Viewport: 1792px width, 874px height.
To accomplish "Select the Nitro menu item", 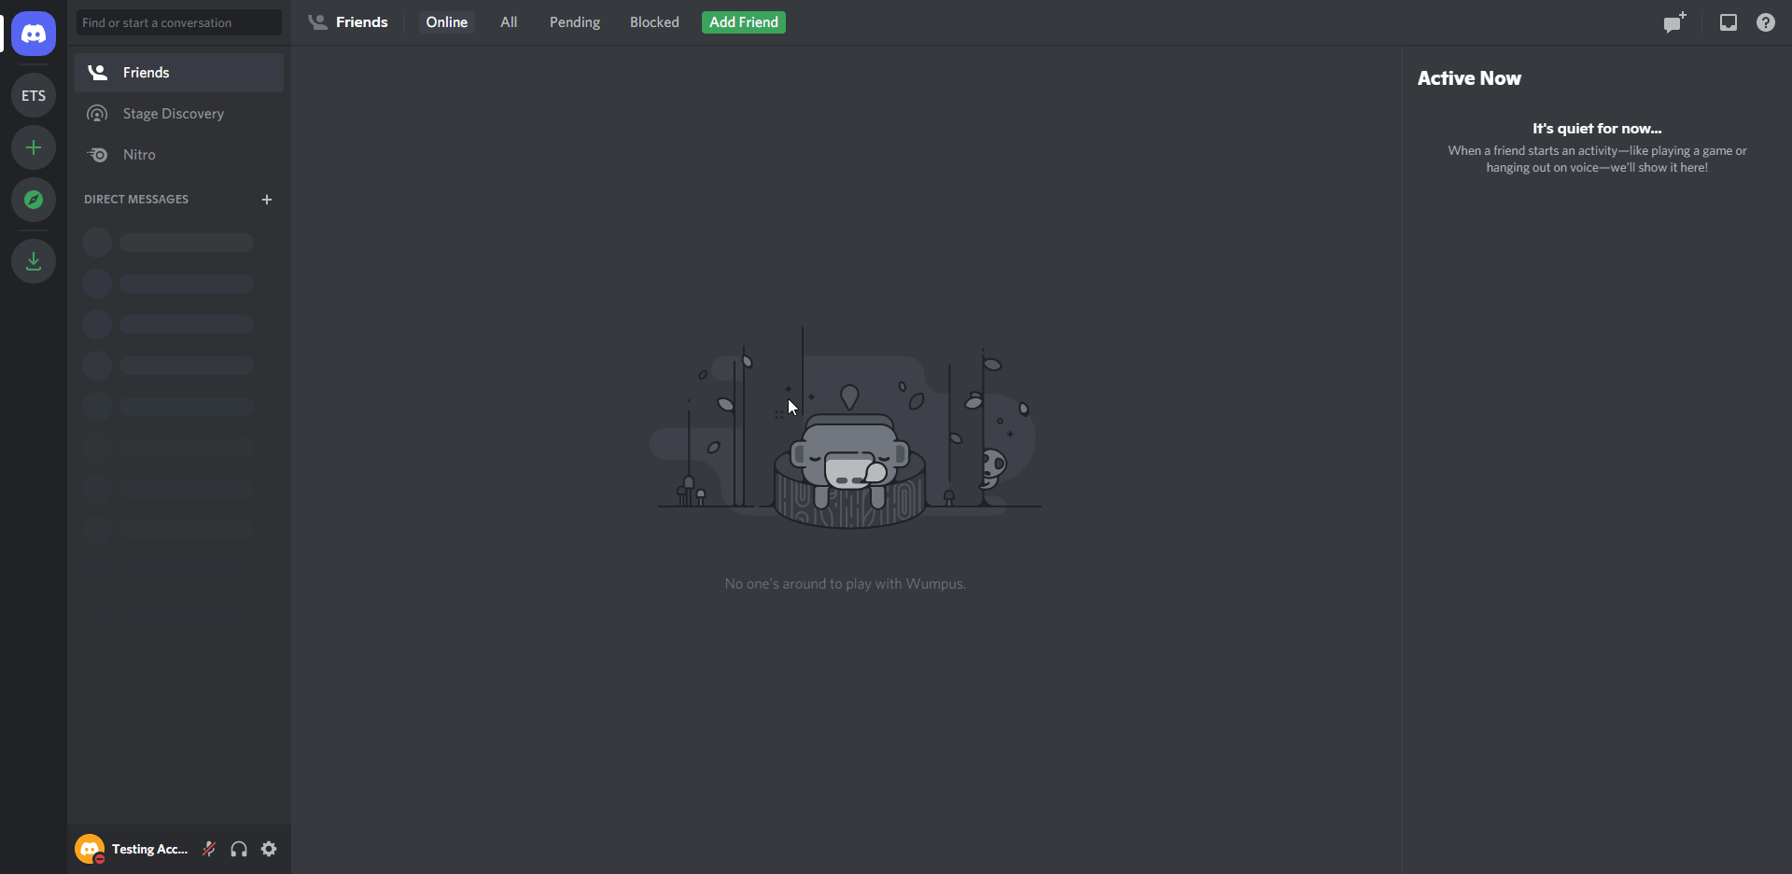I will click(138, 154).
